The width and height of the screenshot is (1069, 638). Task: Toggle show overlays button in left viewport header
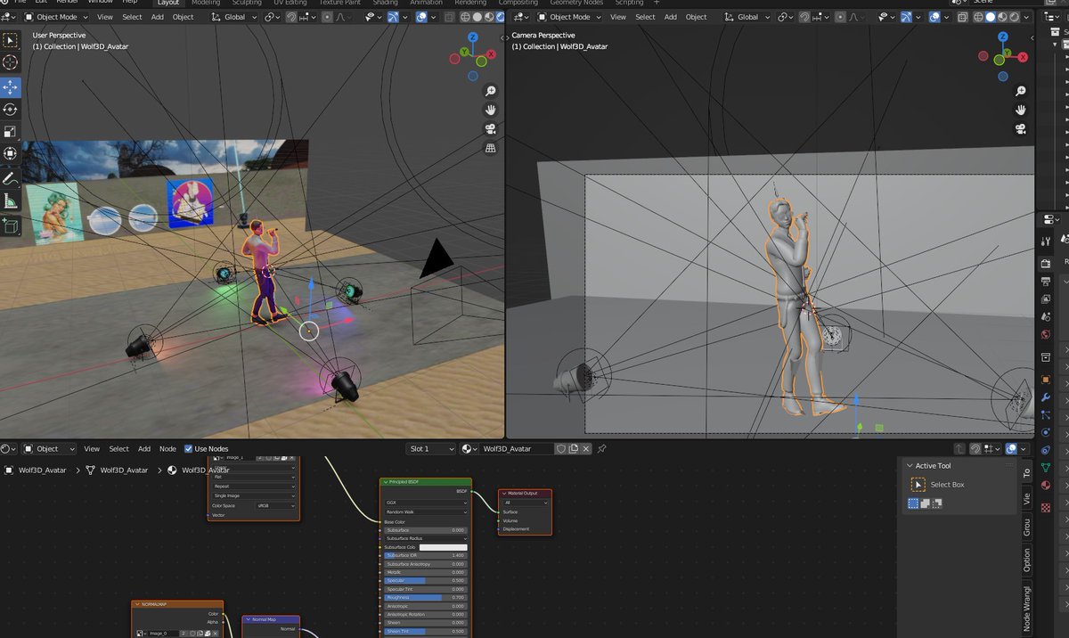423,17
